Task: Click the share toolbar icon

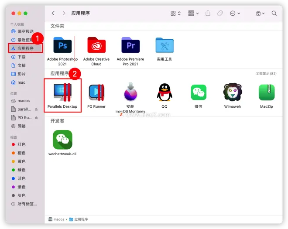Action: click(208, 13)
